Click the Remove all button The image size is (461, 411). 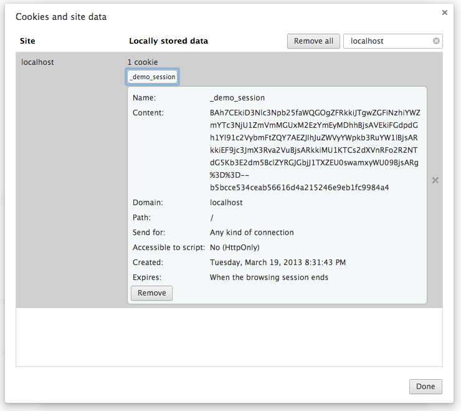click(313, 41)
